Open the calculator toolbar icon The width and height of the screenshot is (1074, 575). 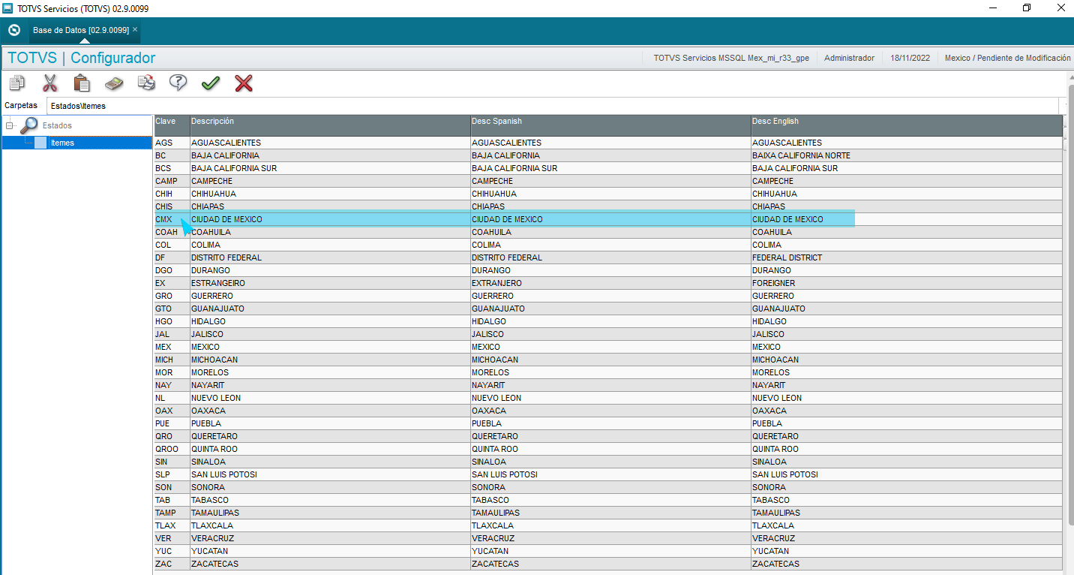(x=114, y=83)
